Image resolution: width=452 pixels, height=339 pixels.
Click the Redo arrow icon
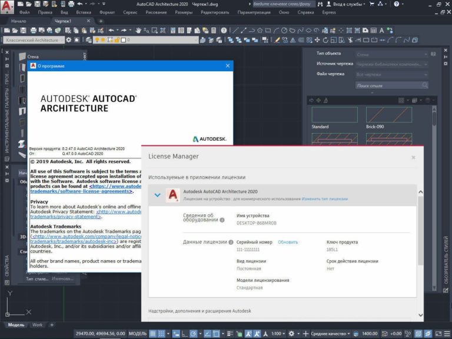click(x=124, y=30)
